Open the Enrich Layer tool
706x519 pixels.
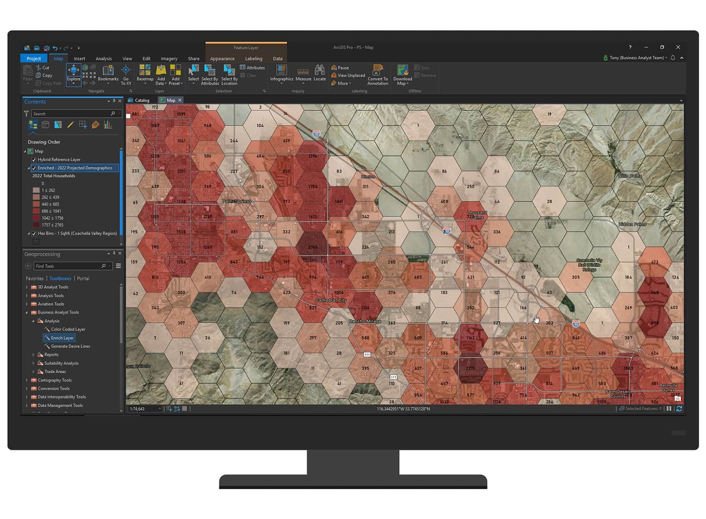(59, 338)
